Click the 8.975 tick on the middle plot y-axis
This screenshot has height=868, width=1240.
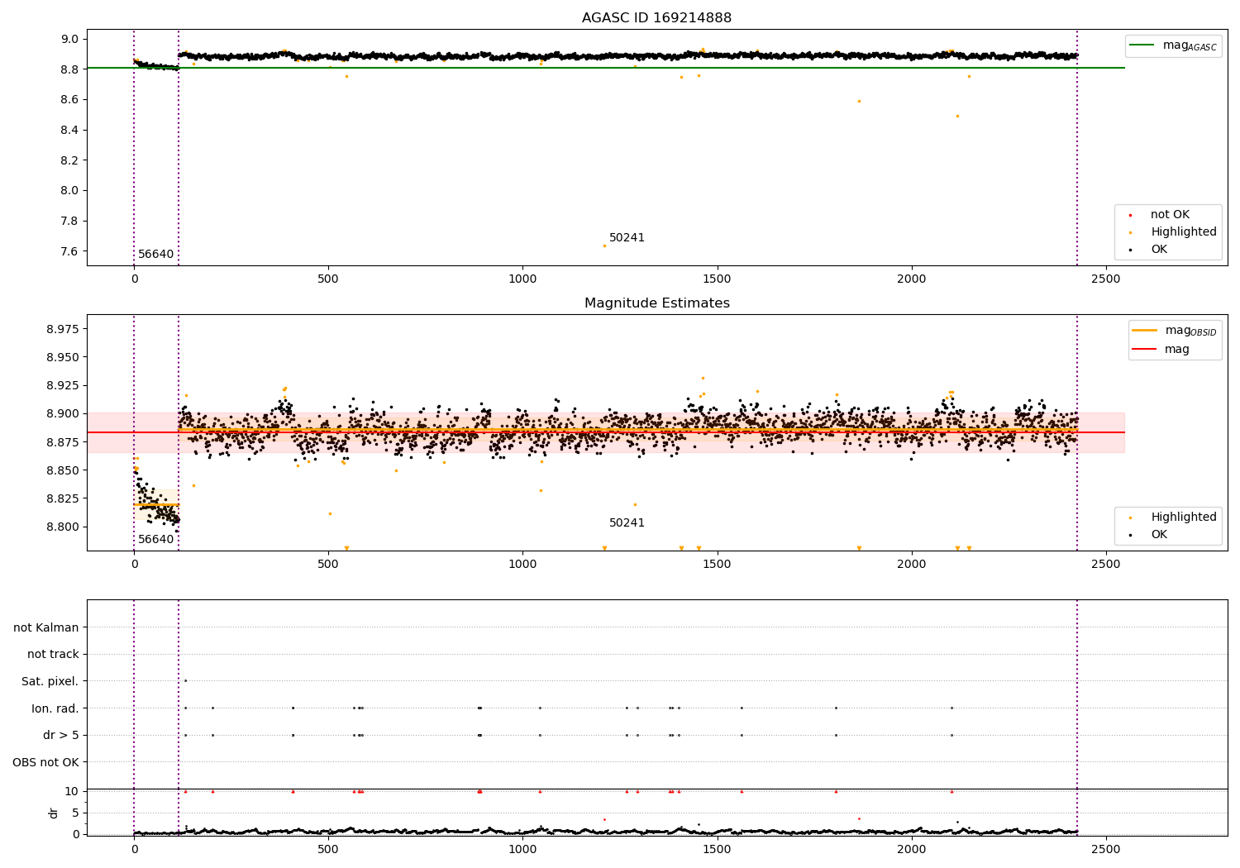pyautogui.click(x=63, y=329)
